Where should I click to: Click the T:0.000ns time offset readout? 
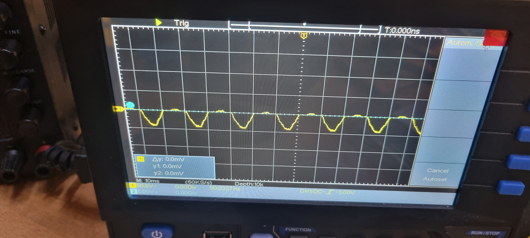point(402,31)
